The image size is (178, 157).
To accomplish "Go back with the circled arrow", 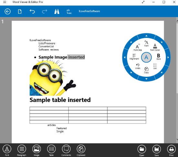I will [7, 11].
